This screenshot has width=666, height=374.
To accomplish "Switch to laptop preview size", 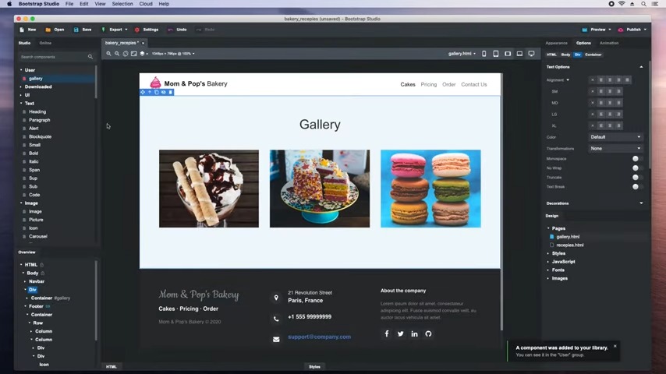I will 519,54.
